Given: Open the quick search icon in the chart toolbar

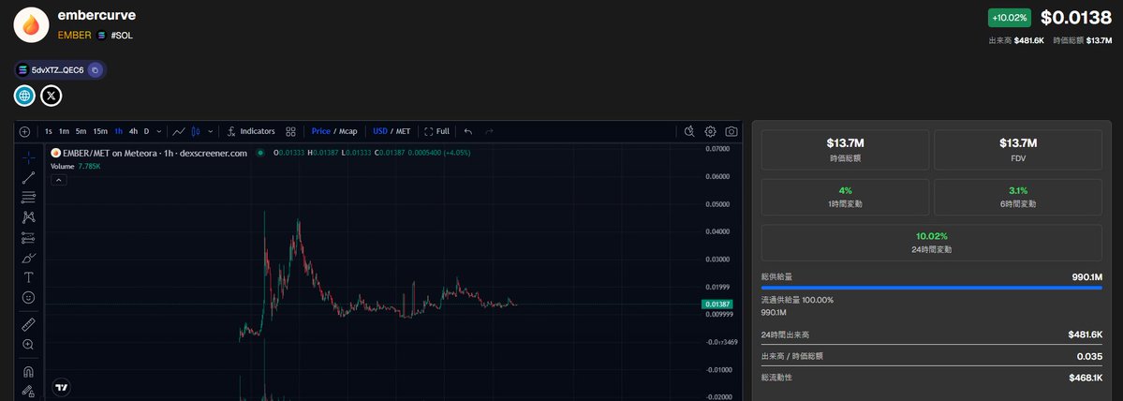Looking at the screenshot, I should pos(689,132).
